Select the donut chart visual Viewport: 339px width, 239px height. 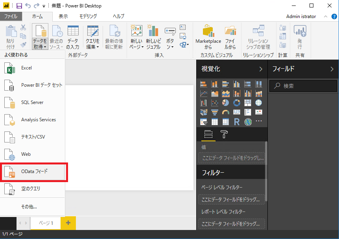237,103
